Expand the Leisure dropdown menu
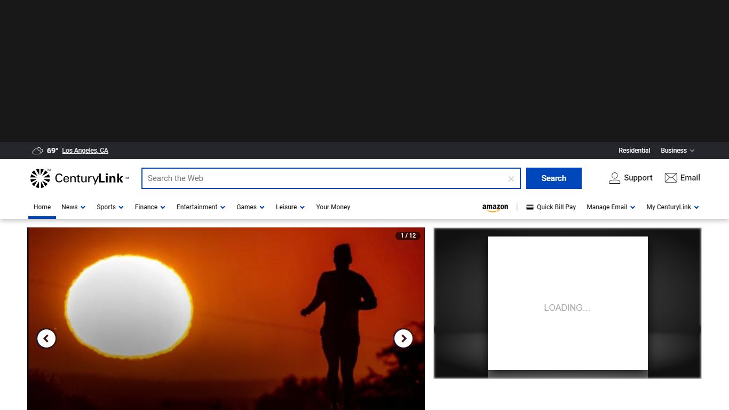 (x=290, y=207)
